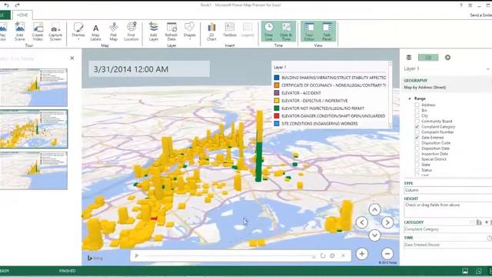
Task: Toggle the Tour Editor pane
Action: (x=309, y=32)
